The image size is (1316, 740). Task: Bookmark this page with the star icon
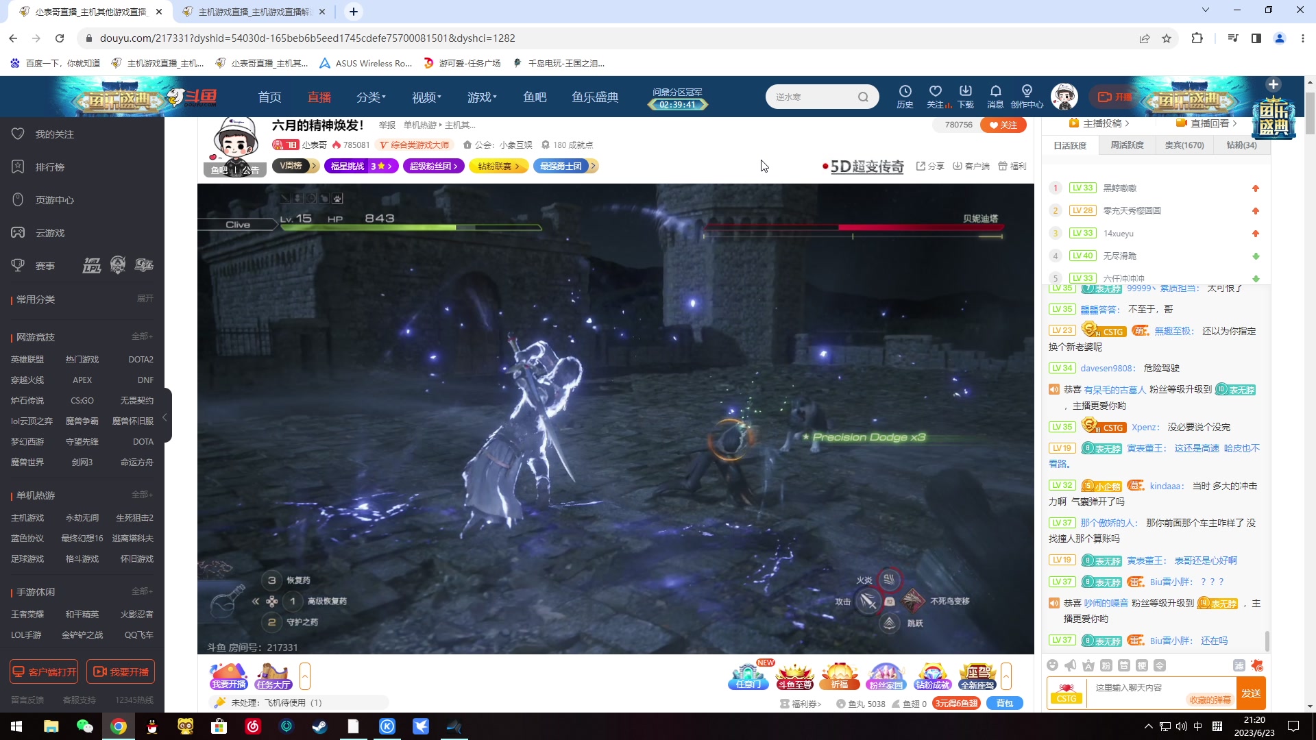1167,38
